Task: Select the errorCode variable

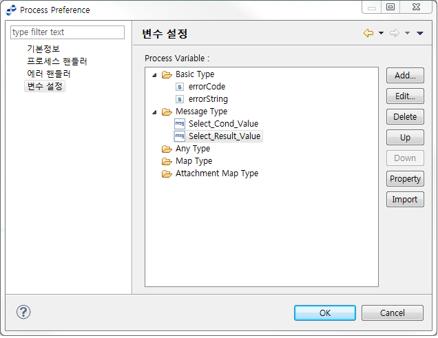Action: (207, 87)
